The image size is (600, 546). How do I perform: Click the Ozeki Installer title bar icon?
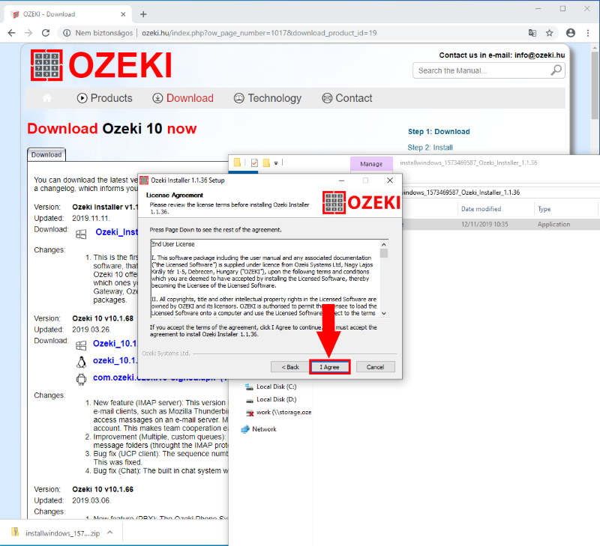tap(144, 181)
